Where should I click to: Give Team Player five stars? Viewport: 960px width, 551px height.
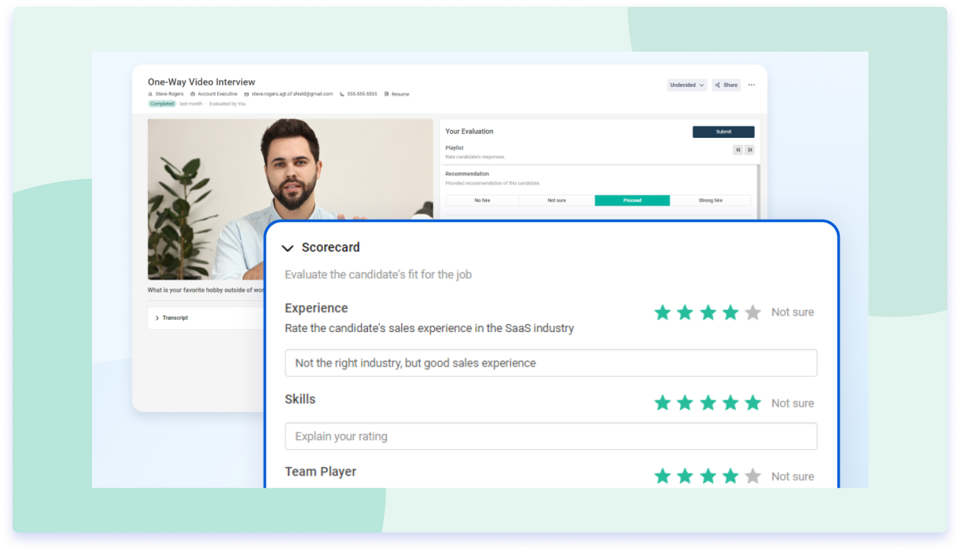753,476
